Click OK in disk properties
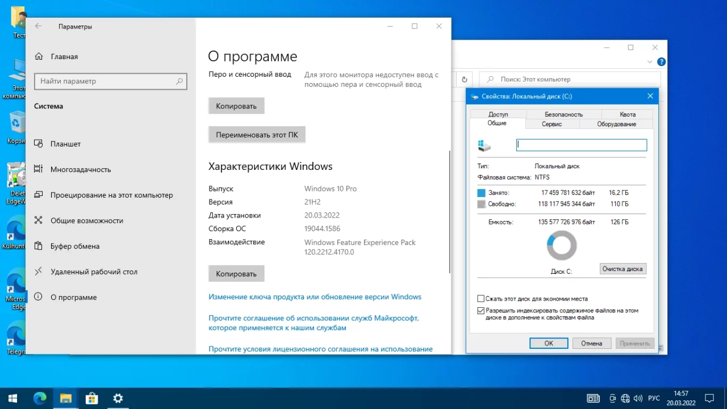 (x=549, y=343)
